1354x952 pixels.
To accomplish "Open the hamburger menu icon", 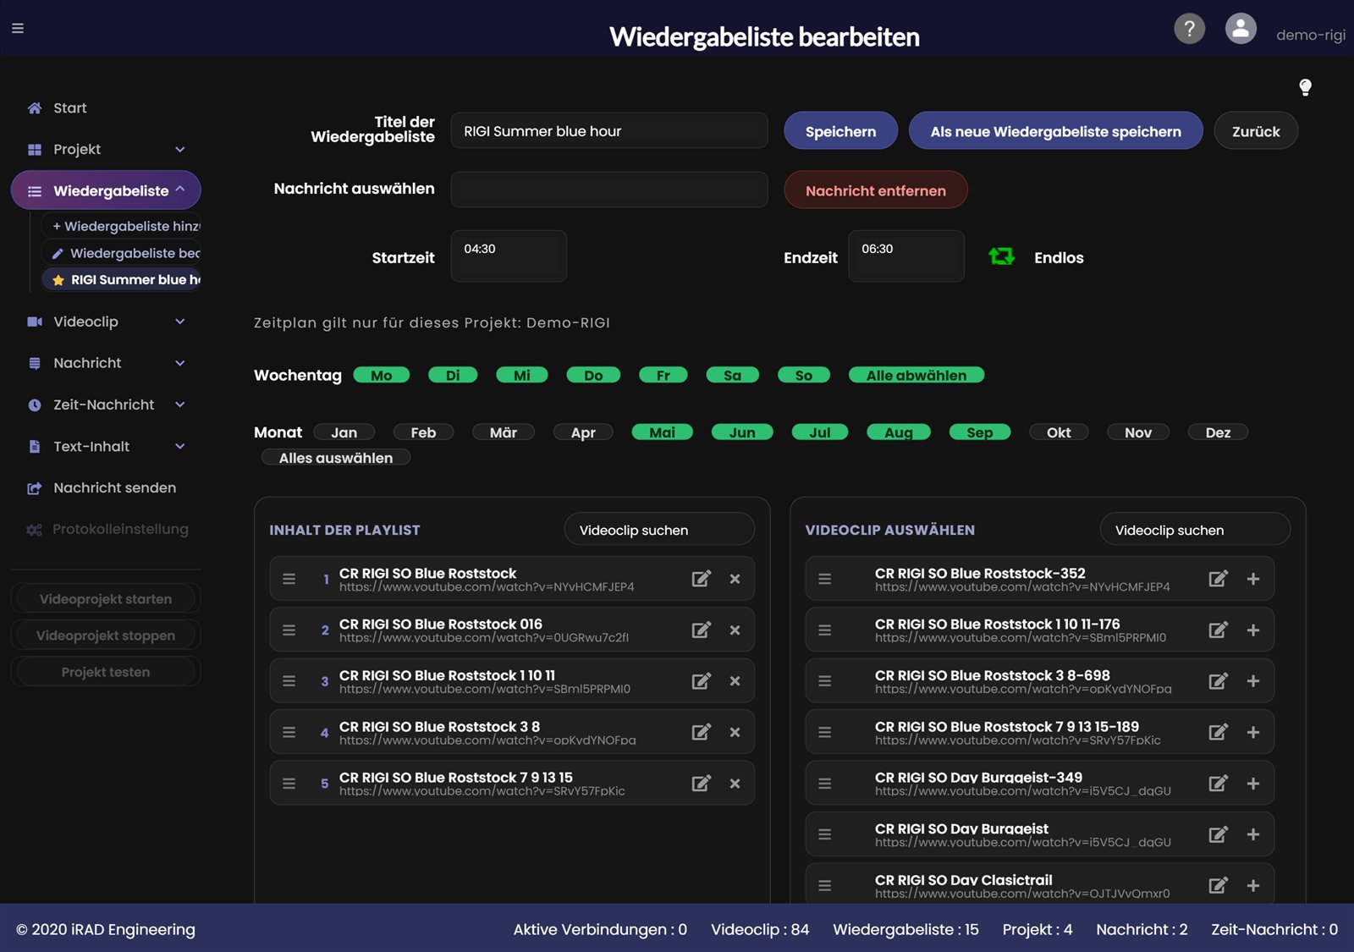I will [x=18, y=28].
